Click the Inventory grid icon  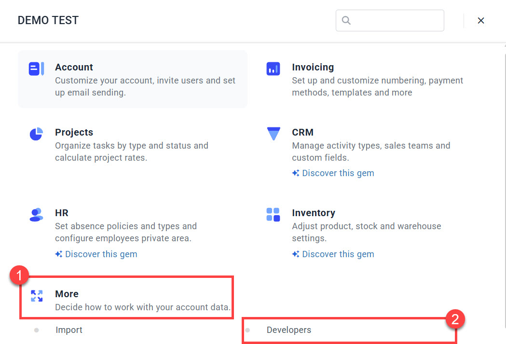tap(273, 215)
